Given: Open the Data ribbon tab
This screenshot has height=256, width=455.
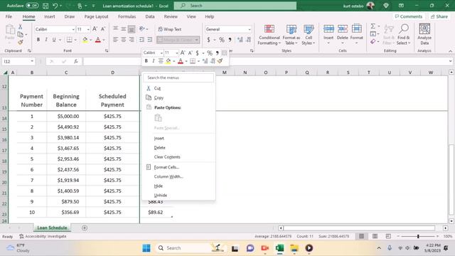Looking at the screenshot, I should [150, 16].
